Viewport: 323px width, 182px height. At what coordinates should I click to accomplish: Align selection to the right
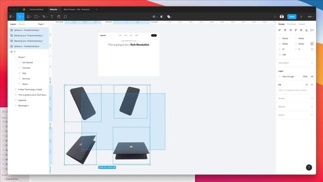pyautogui.click(x=291, y=30)
